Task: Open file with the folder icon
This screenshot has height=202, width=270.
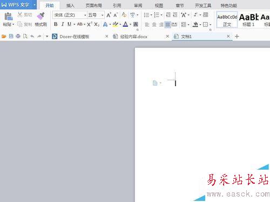Action: (x=4, y=37)
